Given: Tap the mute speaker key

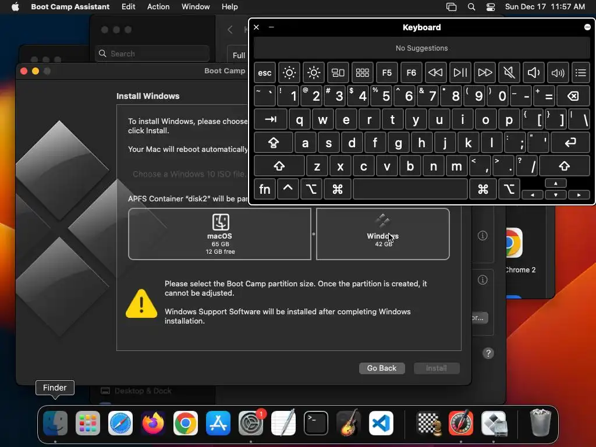Looking at the screenshot, I should 509,73.
